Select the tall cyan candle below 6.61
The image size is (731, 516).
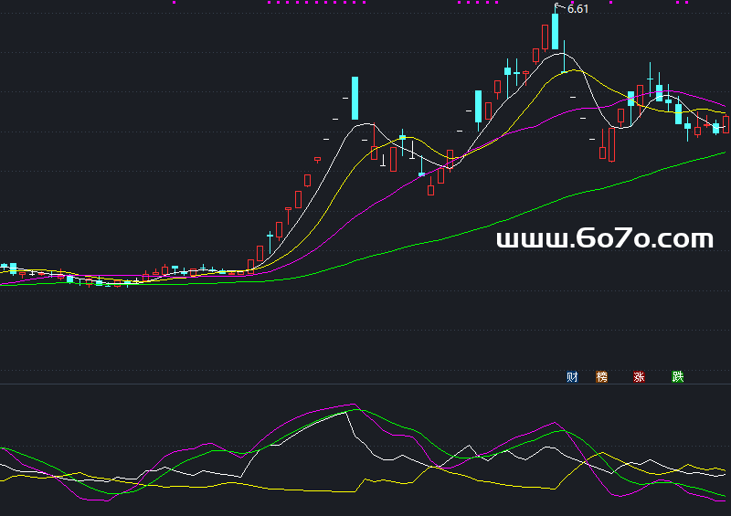coord(555,32)
